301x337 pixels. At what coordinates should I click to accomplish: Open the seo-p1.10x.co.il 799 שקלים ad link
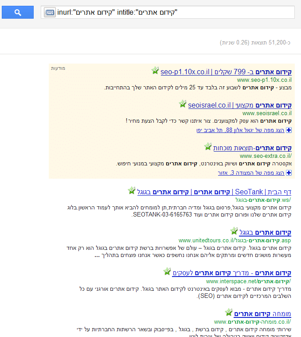226,72
